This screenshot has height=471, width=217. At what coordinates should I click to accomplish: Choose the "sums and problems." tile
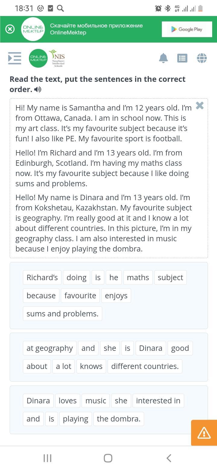coord(62,314)
